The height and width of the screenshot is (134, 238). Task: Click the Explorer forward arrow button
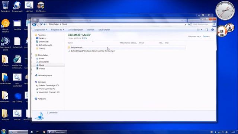[39, 24]
